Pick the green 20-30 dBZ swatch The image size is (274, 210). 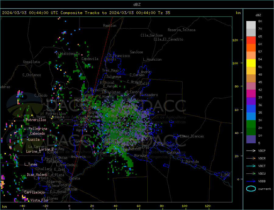(x=251, y=124)
